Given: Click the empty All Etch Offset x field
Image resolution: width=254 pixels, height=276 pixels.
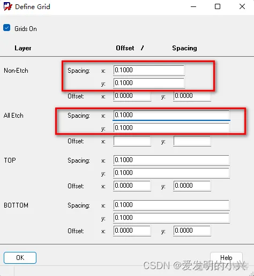Looking at the screenshot, I should [132, 141].
